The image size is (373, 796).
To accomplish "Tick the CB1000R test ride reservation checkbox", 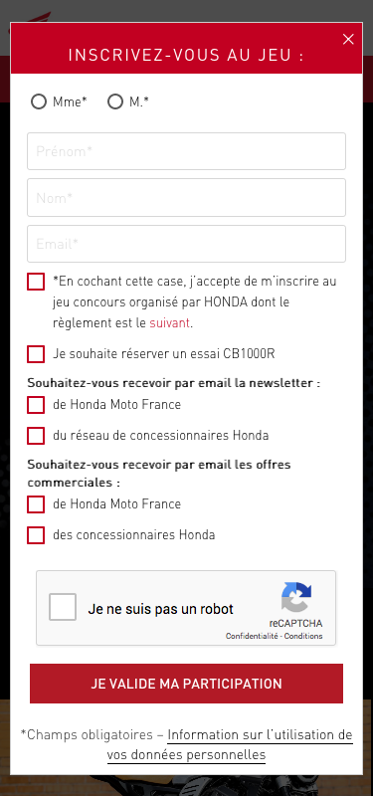I will pos(36,354).
